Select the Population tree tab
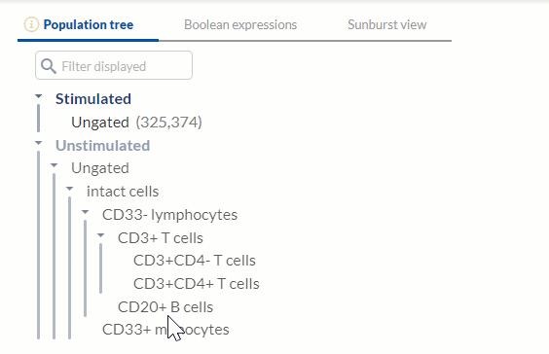Viewport: 549px width, 354px height. pyautogui.click(x=89, y=25)
